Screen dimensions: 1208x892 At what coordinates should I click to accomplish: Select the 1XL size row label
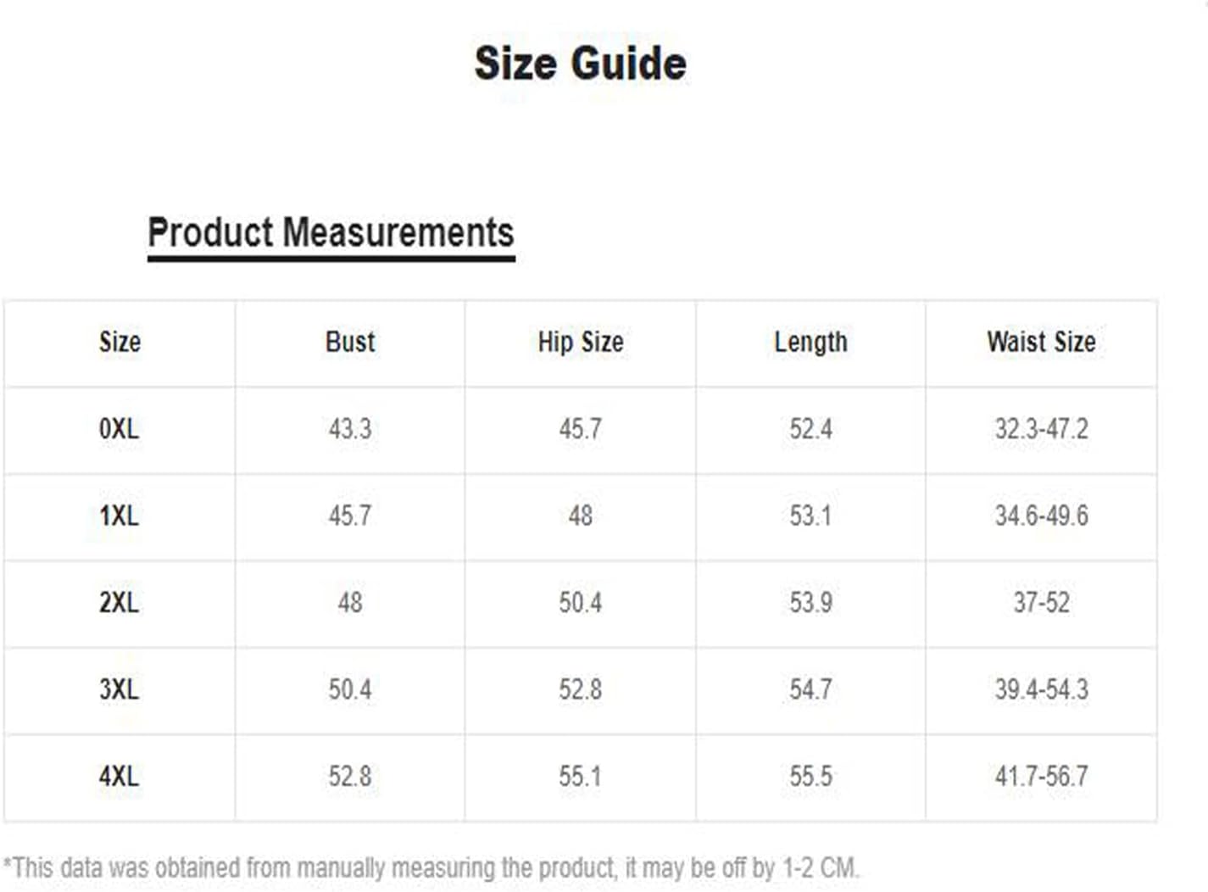pos(119,516)
